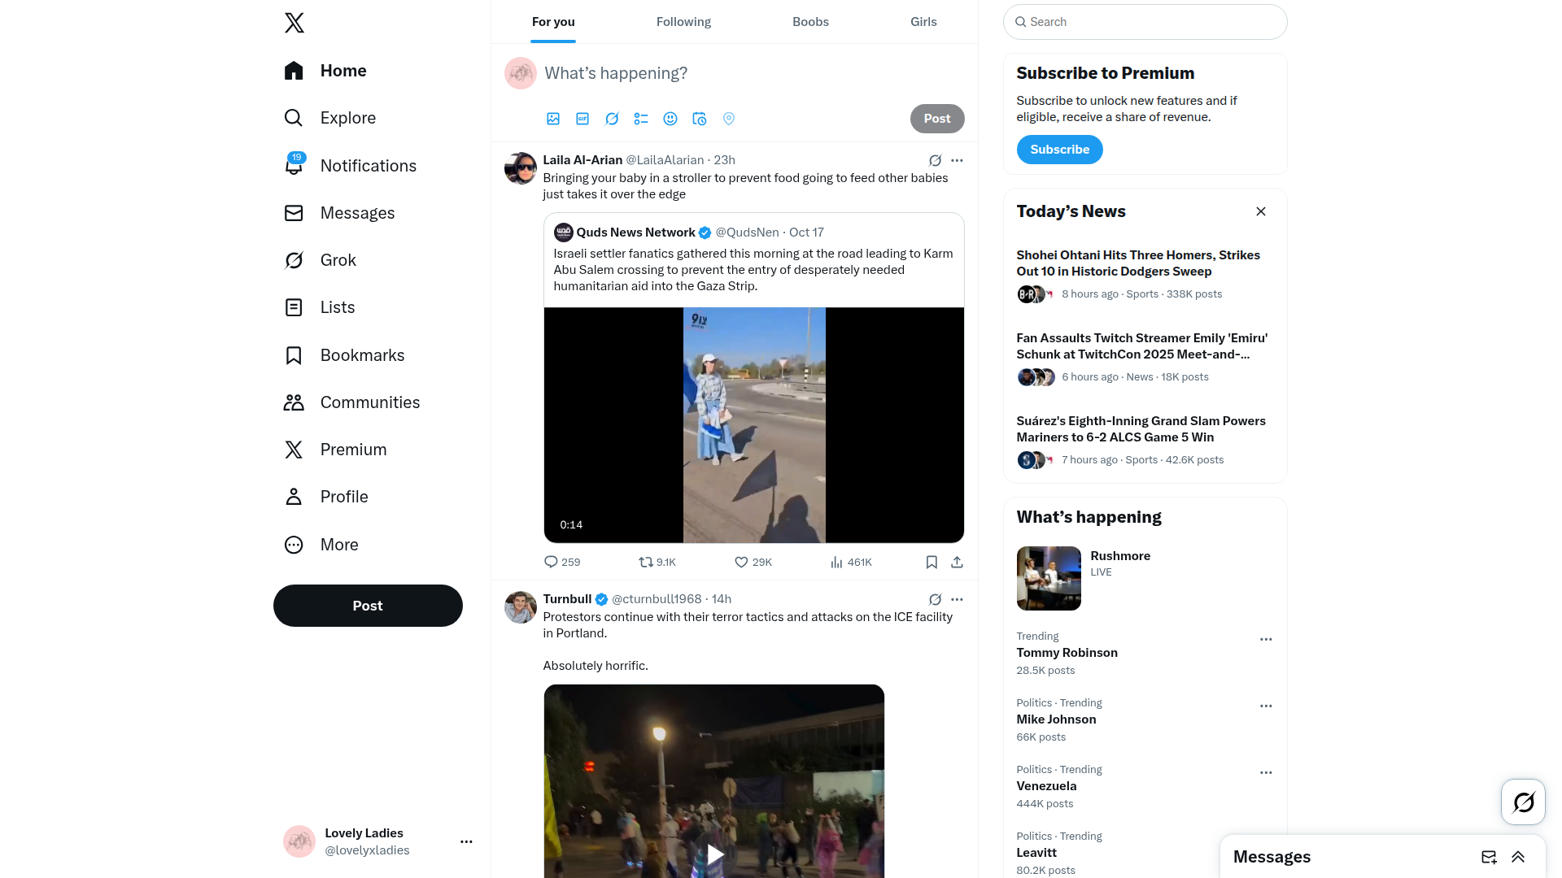
Task: Open more options for Tommy Robinson trend
Action: tap(1266, 640)
